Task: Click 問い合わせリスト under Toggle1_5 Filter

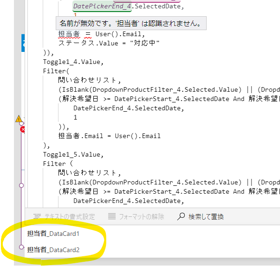Action: 87,173
